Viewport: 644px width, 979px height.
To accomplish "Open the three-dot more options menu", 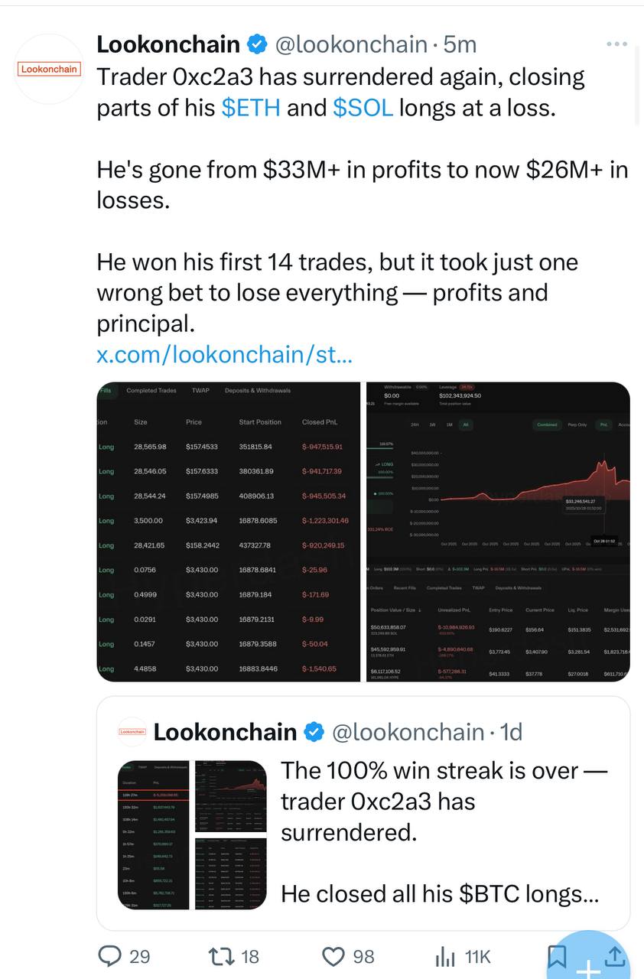I will [616, 44].
